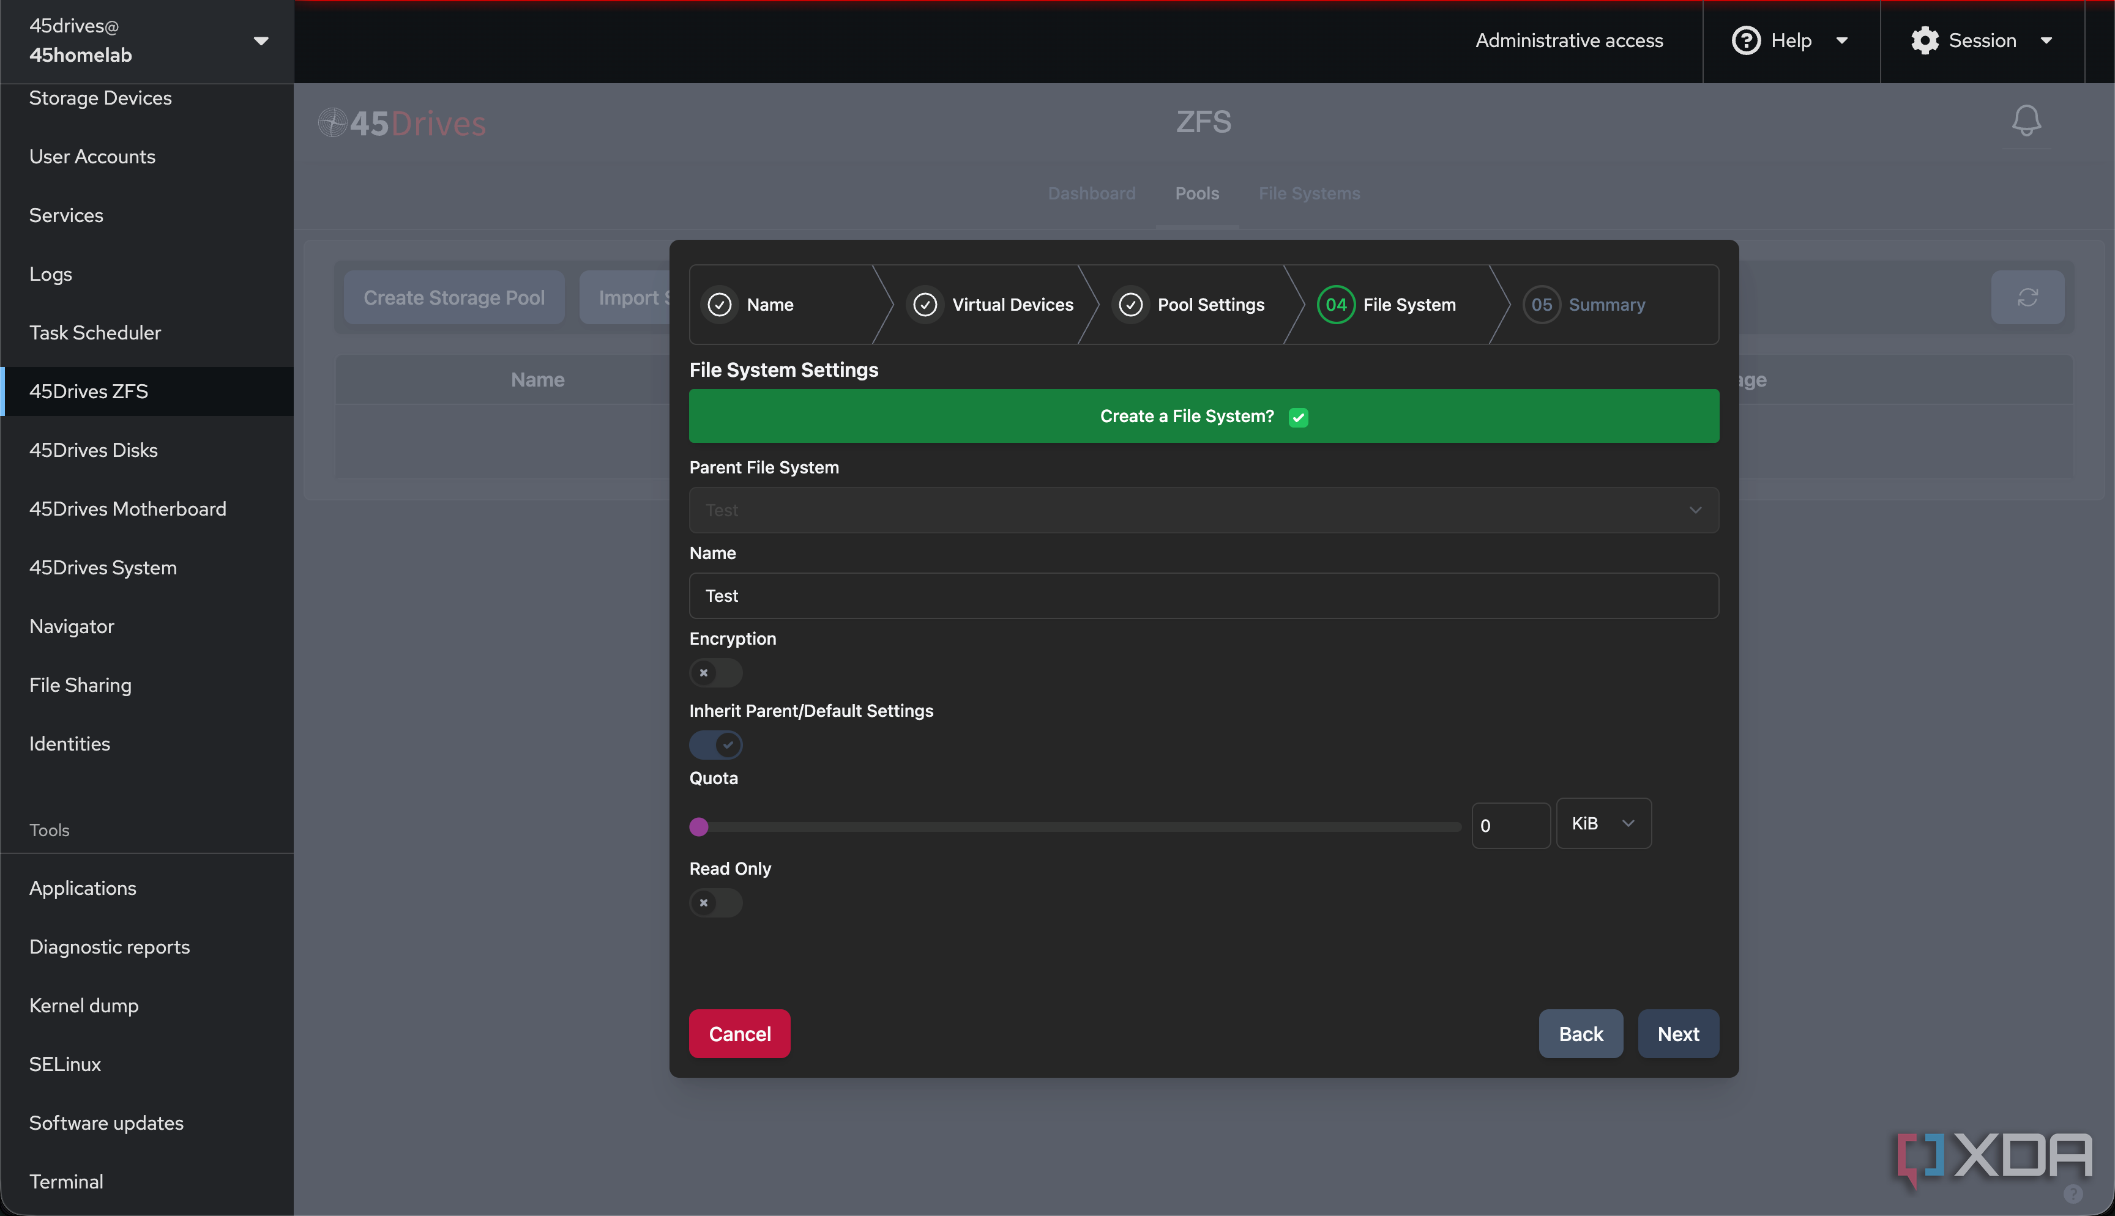Image resolution: width=2115 pixels, height=1216 pixels.
Task: Open the KiB quota unit dropdown
Action: coord(1603,823)
